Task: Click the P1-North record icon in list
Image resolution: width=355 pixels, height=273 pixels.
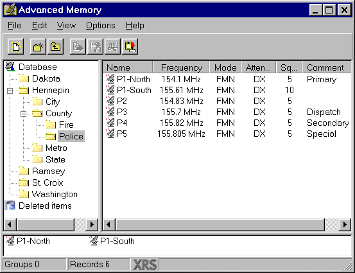Action: pyautogui.click(x=110, y=79)
